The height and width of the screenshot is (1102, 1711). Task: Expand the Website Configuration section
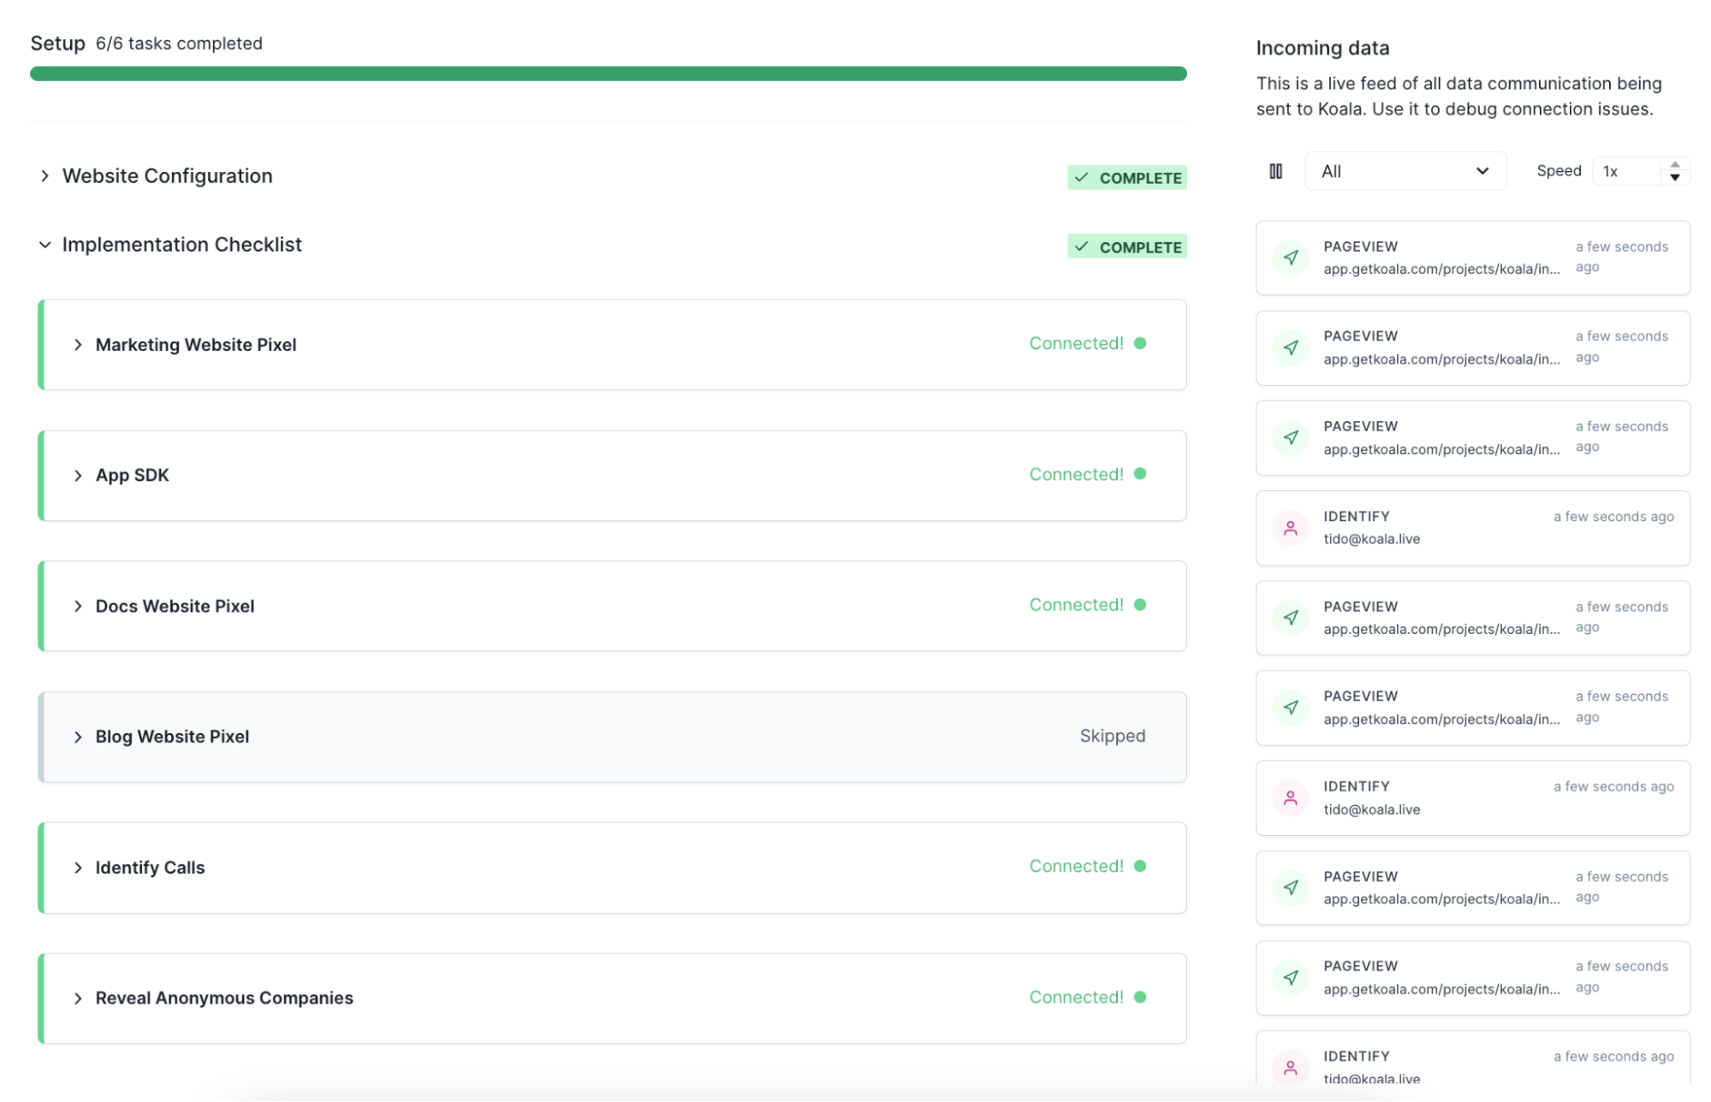pyautogui.click(x=44, y=175)
